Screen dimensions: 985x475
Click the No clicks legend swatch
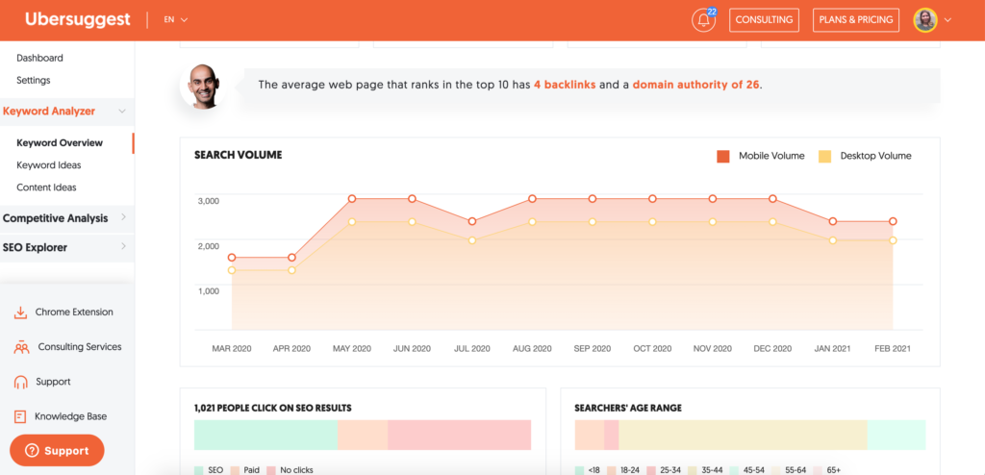pyautogui.click(x=271, y=470)
